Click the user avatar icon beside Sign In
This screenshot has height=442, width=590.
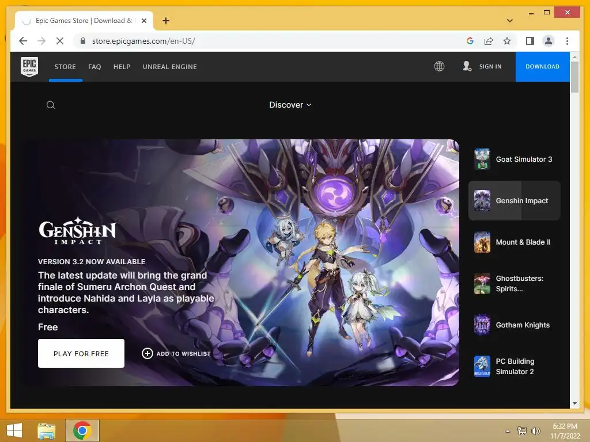[x=467, y=67]
